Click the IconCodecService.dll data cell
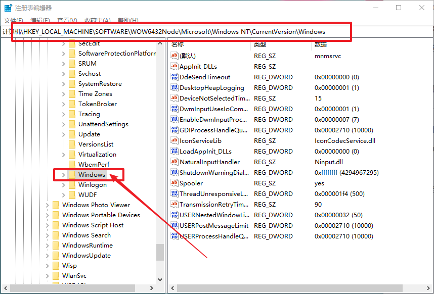This screenshot has width=434, height=294. coord(345,140)
